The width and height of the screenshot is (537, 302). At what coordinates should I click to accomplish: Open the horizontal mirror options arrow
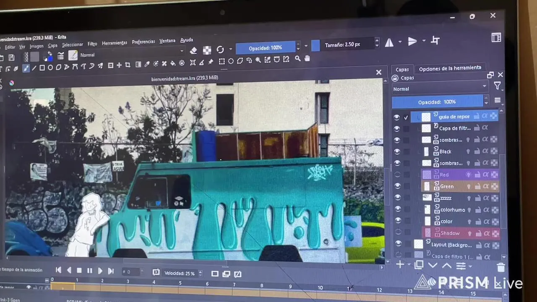pyautogui.click(x=400, y=42)
